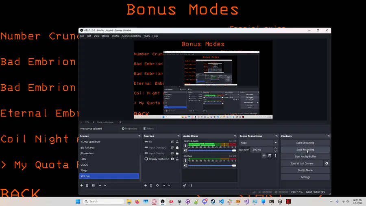Open the Profile menu
This screenshot has width=366, height=206.
pos(115,36)
